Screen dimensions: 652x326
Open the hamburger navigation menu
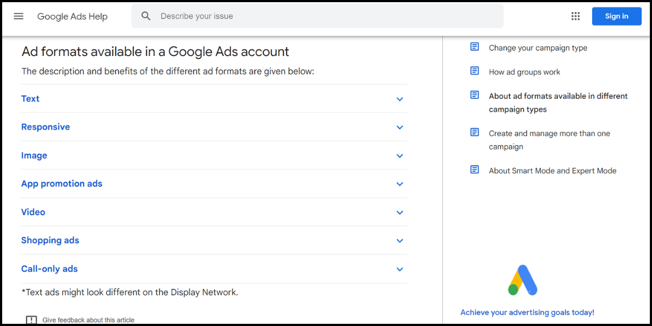[x=18, y=16]
